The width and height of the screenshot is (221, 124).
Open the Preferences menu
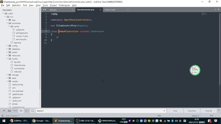[x=64, y=6]
